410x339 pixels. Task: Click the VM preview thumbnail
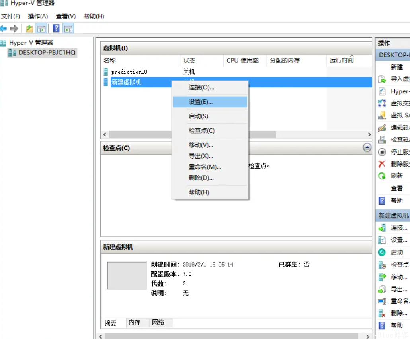[x=127, y=275]
